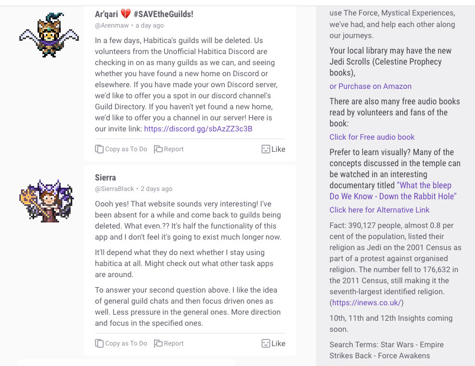Click 'Click here for Alternative Link'
The width and height of the screenshot is (475, 366).
coord(379,210)
